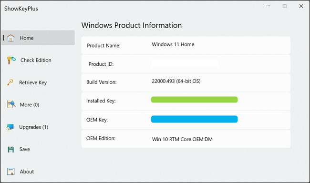This screenshot has width=310, height=183.
Task: Click the green Installed Key bar
Action: pyautogui.click(x=194, y=100)
